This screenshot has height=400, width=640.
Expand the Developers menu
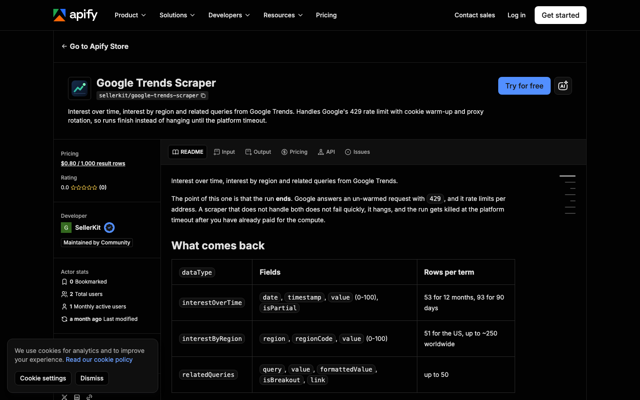coord(229,15)
